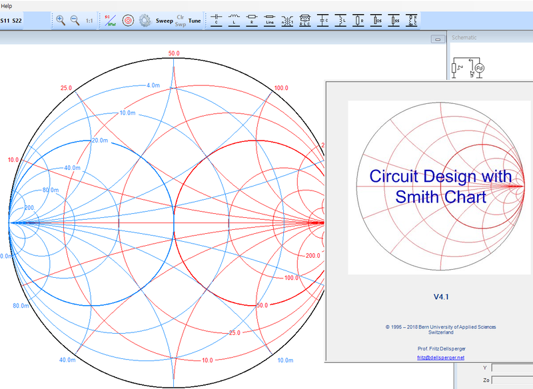The height and width of the screenshot is (389, 533).
Task: Open the Help menu
Action: click(x=6, y=6)
